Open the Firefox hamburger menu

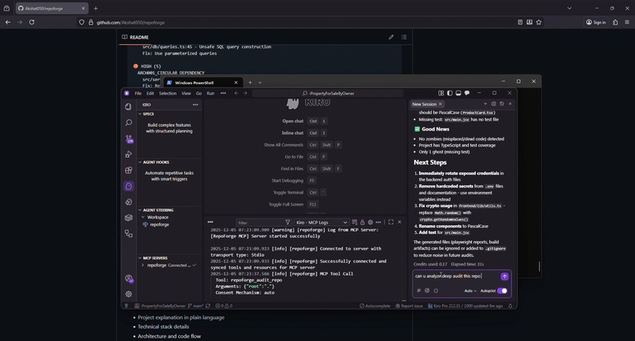(x=627, y=22)
